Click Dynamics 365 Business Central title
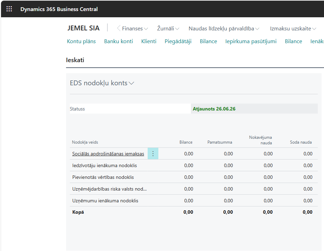The height and width of the screenshot is (251, 324). click(x=59, y=9)
